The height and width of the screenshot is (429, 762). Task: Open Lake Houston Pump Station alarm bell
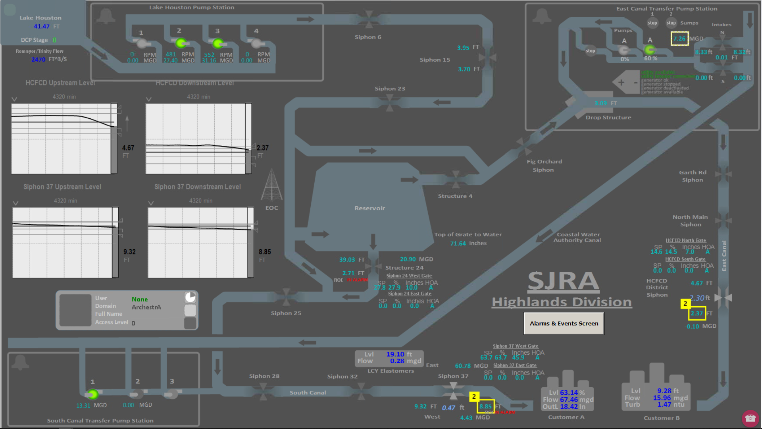point(106,17)
